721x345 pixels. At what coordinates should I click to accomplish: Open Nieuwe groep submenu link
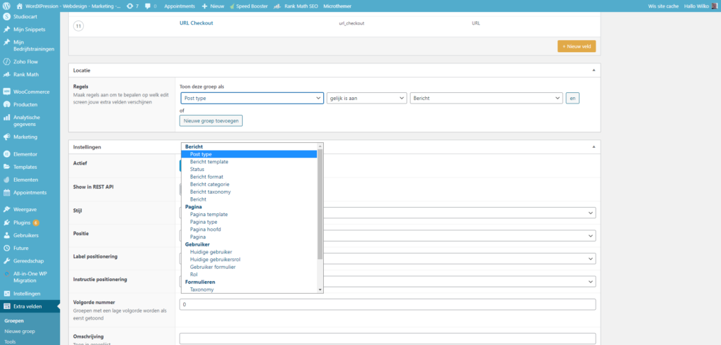pos(20,331)
